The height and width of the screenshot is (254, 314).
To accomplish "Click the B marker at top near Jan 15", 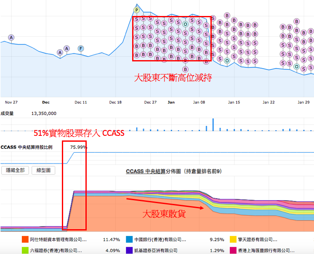I will [x=227, y=16].
